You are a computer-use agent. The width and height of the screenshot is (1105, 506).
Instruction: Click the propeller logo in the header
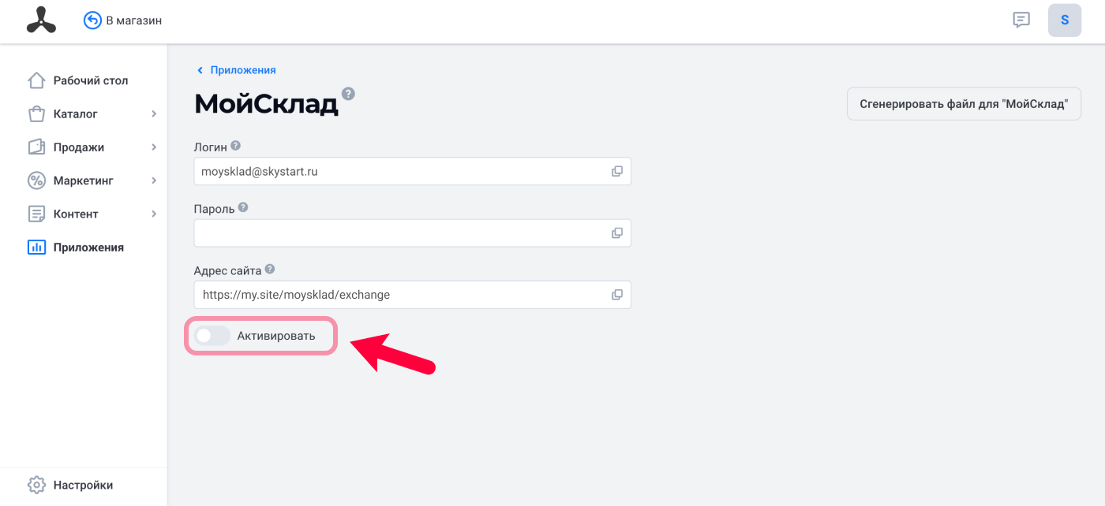41,20
